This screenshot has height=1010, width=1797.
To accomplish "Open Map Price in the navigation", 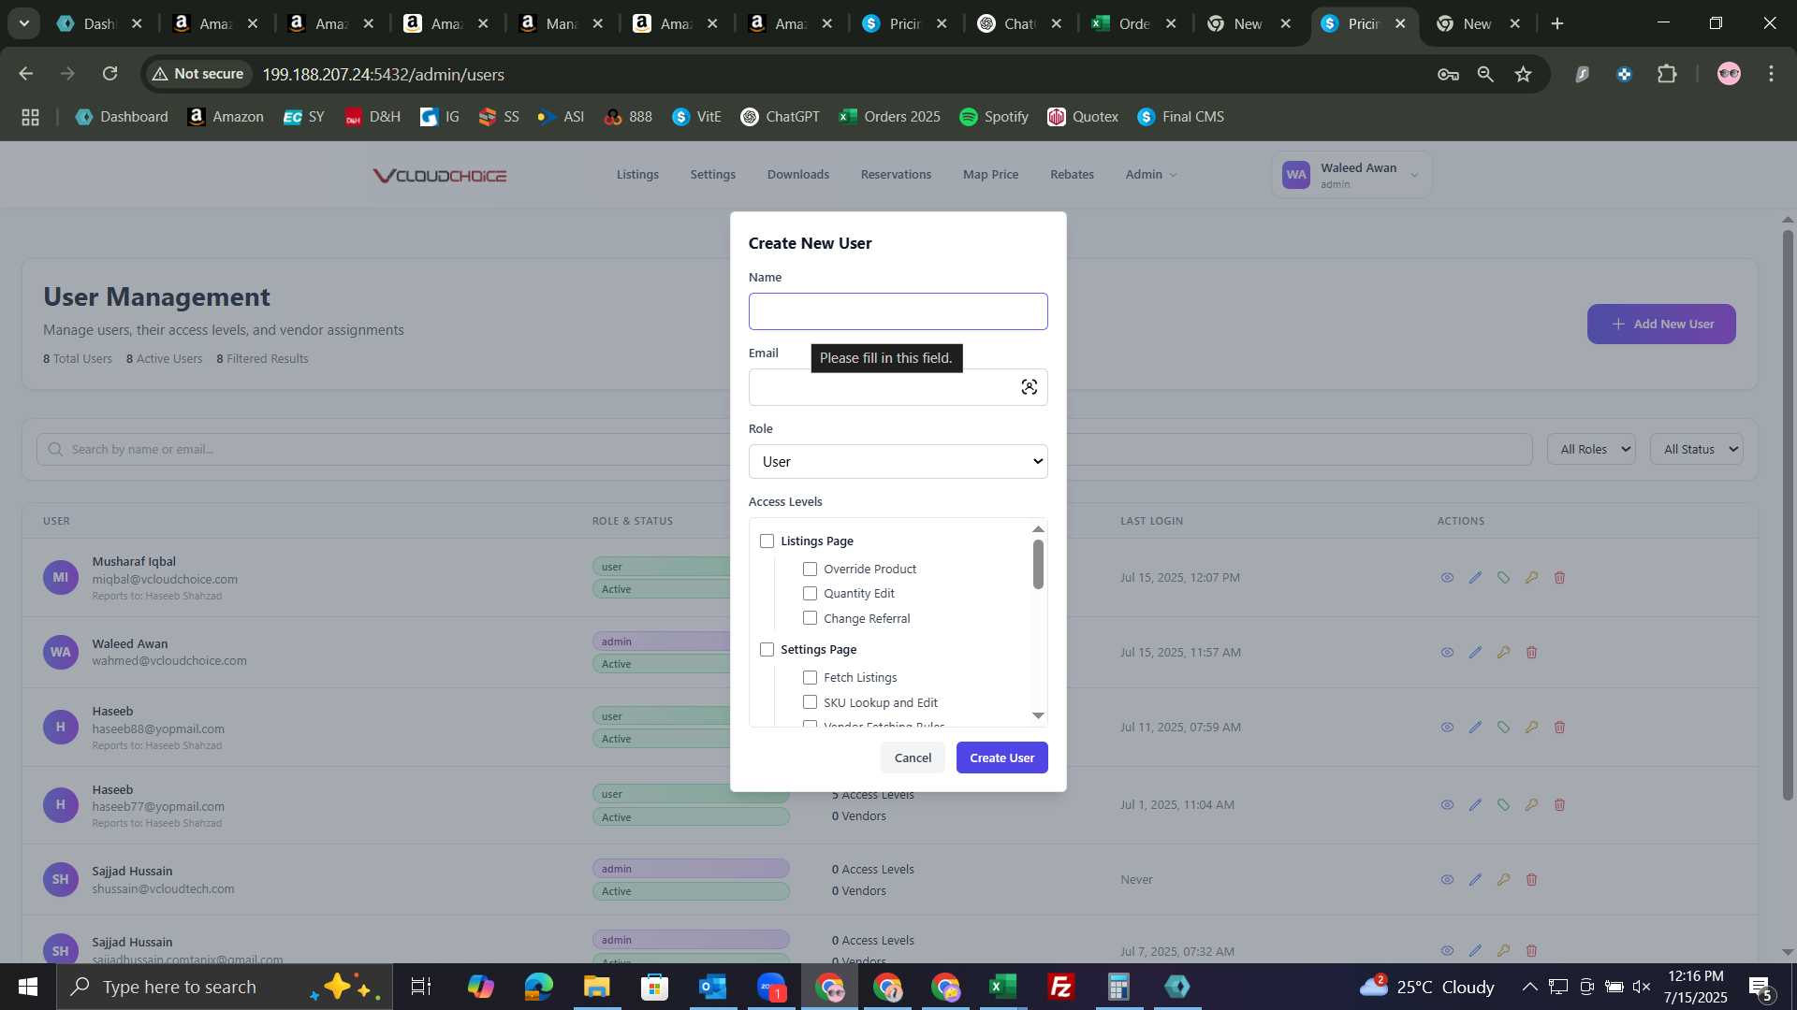I will pyautogui.click(x=990, y=175).
